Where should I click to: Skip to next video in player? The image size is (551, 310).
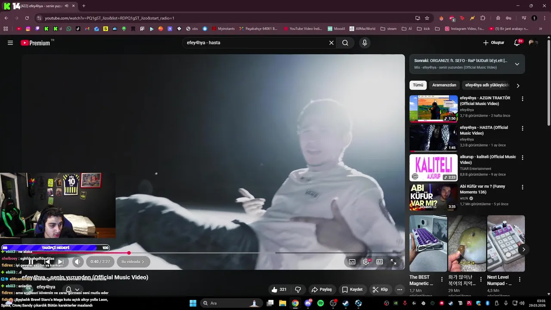pos(61,261)
